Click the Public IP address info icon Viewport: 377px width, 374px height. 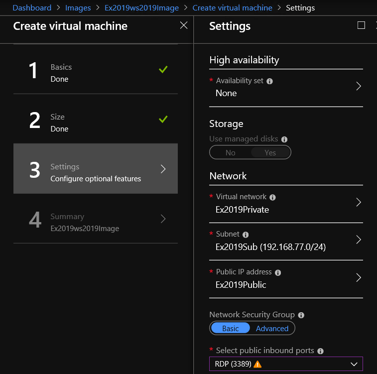278,272
